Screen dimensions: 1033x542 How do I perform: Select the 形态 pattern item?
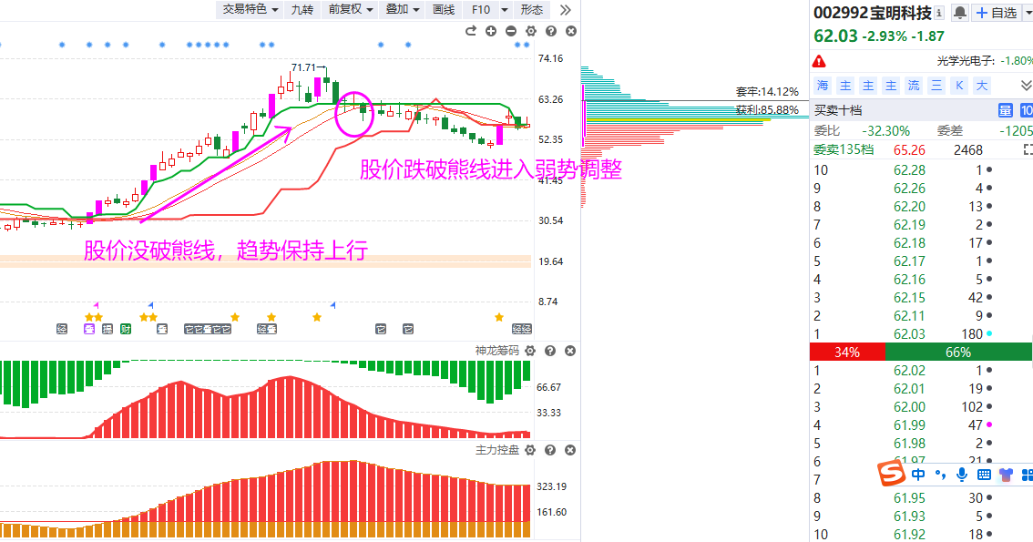click(532, 9)
